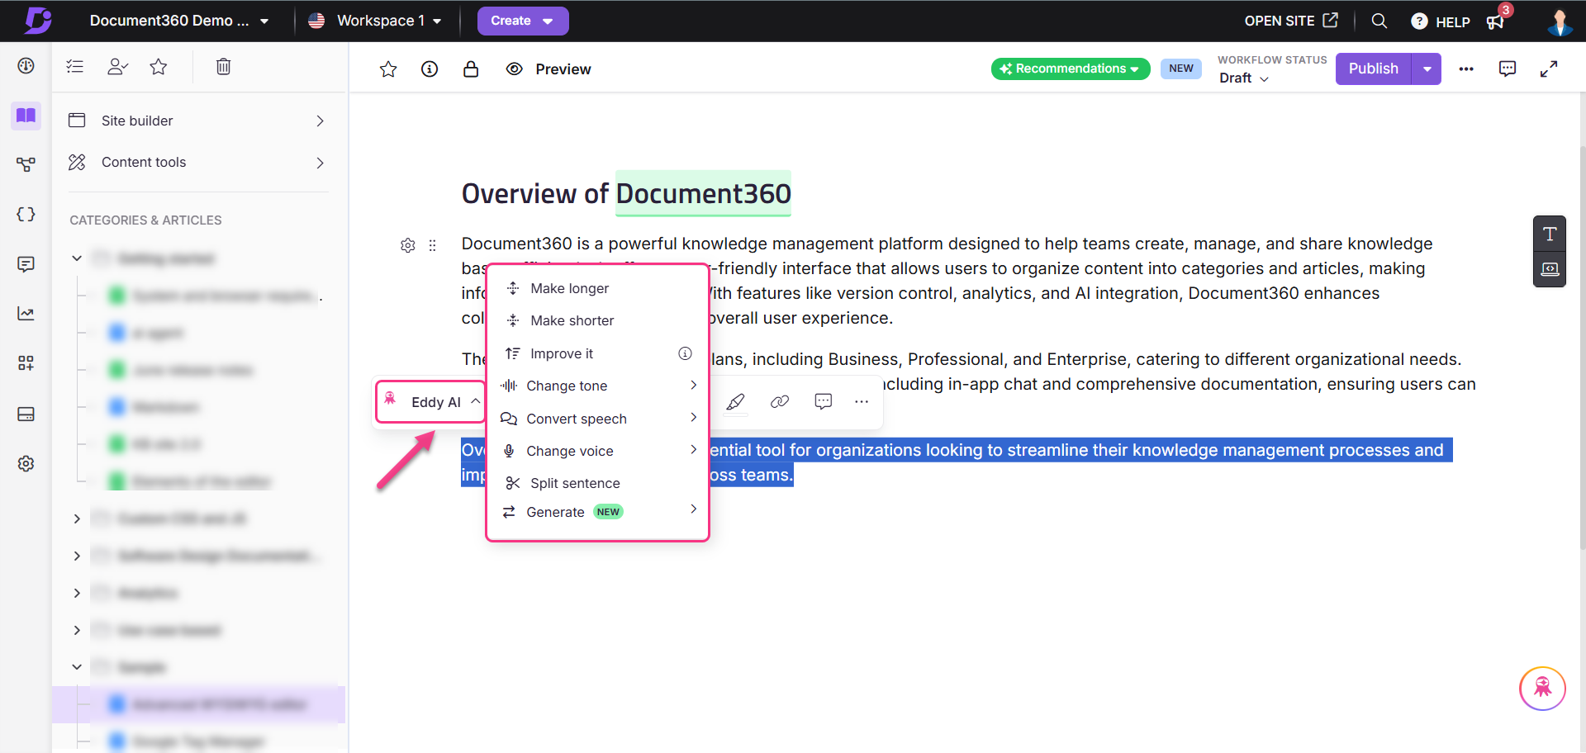Click the editor vertical scrollbar
The width and height of the screenshot is (1586, 753).
tap(1581, 347)
